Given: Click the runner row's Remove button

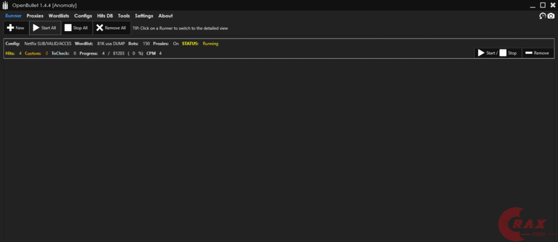Looking at the screenshot, I should [x=538, y=53].
